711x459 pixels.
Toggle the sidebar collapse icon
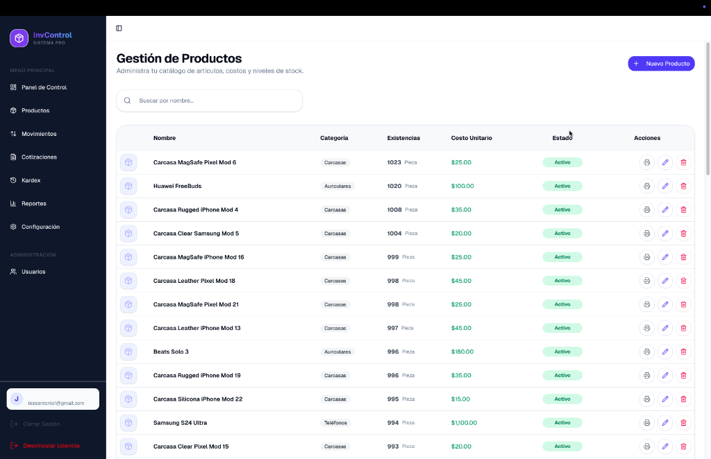[x=119, y=28]
